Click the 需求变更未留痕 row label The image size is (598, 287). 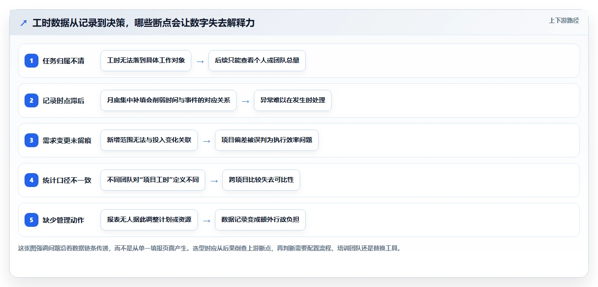67,140
